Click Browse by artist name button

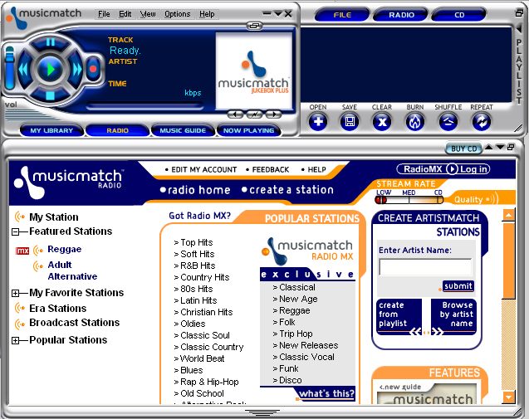point(453,316)
